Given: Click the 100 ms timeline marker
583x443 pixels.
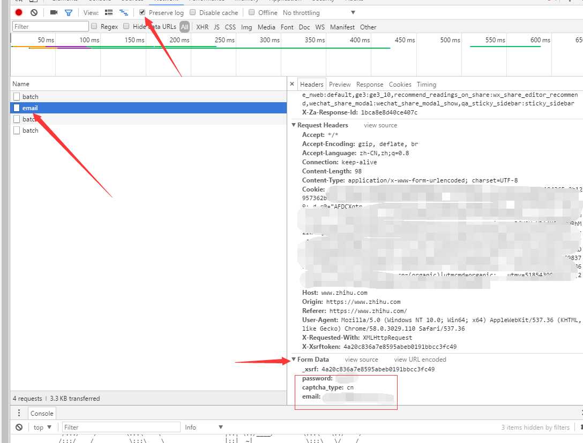Looking at the screenshot, I should point(89,40).
